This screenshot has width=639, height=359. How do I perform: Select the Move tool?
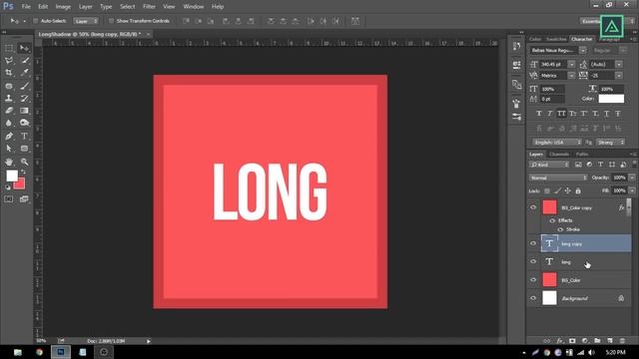coord(24,49)
